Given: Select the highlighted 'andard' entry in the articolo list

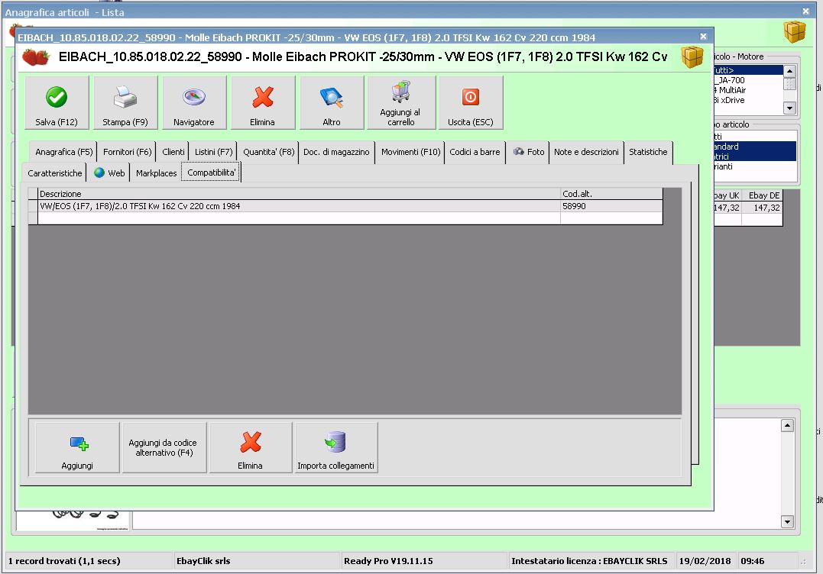Looking at the screenshot, I should click(x=755, y=147).
